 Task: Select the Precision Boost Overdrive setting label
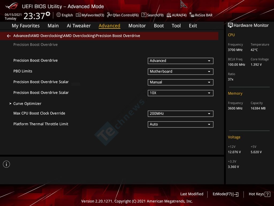point(36,60)
